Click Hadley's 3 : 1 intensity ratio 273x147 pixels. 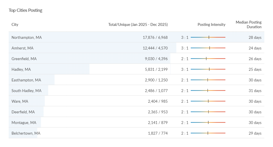coord(185,69)
